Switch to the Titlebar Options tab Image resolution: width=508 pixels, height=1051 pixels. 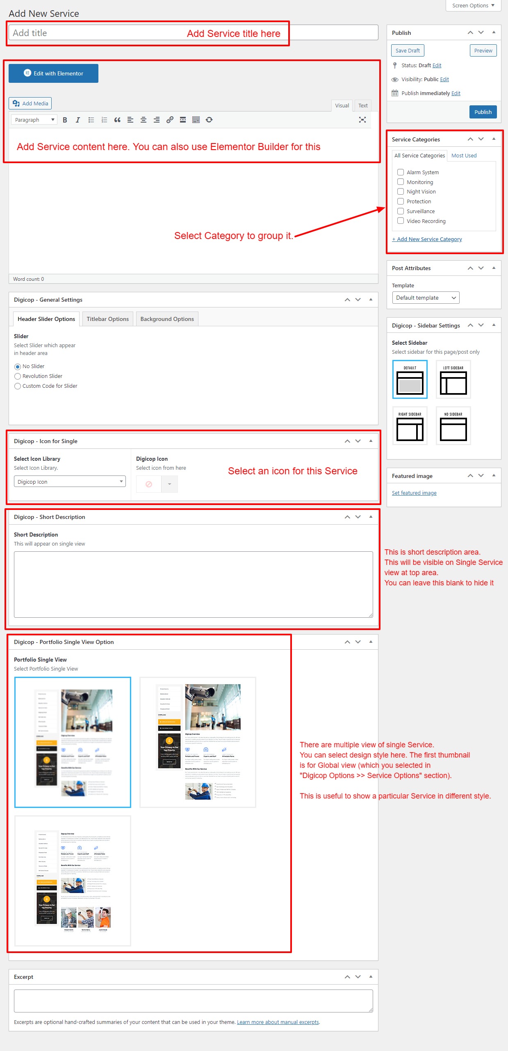tap(107, 319)
